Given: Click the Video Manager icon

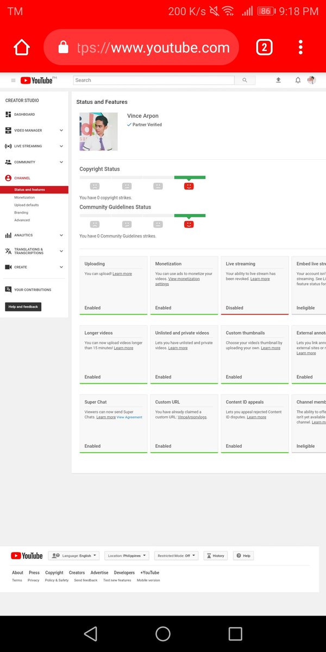Looking at the screenshot, I should point(8,130).
